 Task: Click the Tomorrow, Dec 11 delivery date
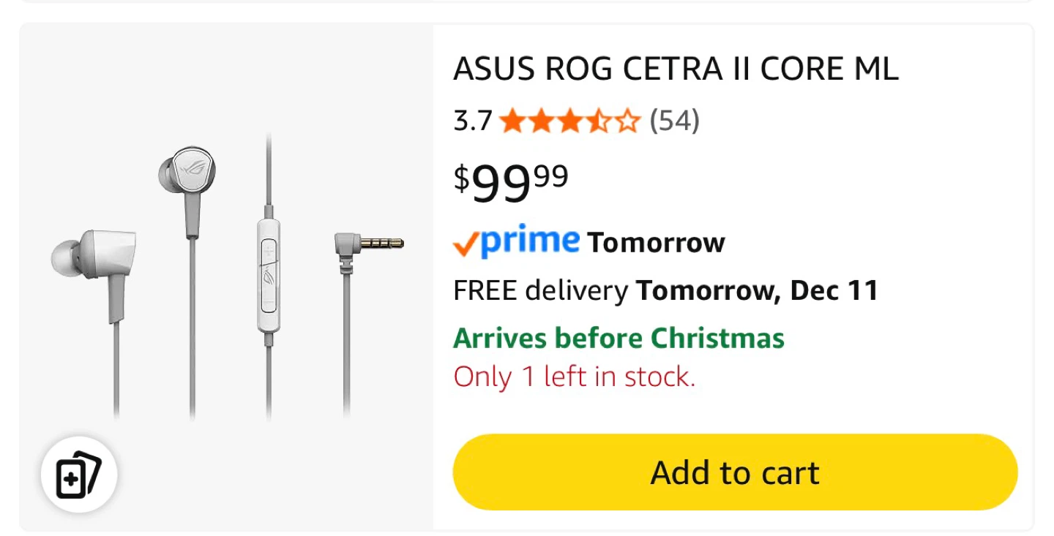coord(756,291)
